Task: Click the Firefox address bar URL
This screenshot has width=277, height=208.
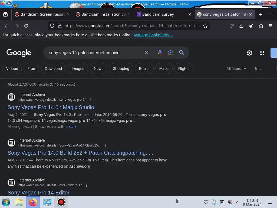Action: 133,26
